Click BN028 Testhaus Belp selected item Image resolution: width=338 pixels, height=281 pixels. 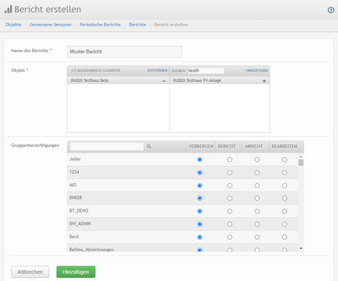118,80
